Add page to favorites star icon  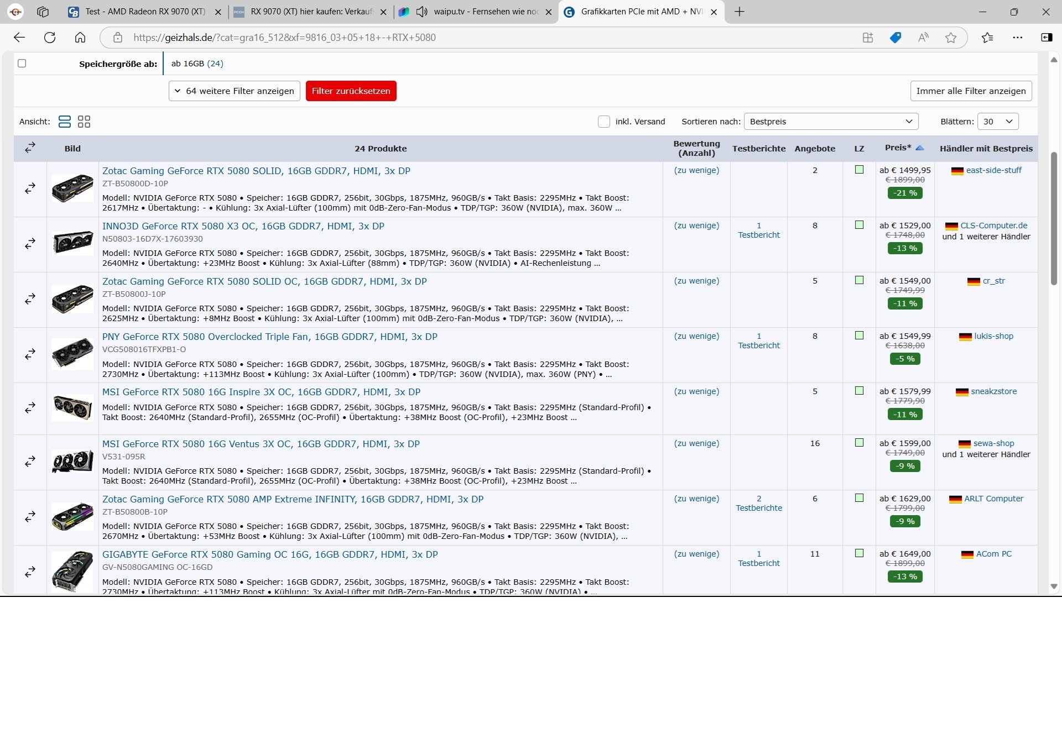[950, 38]
